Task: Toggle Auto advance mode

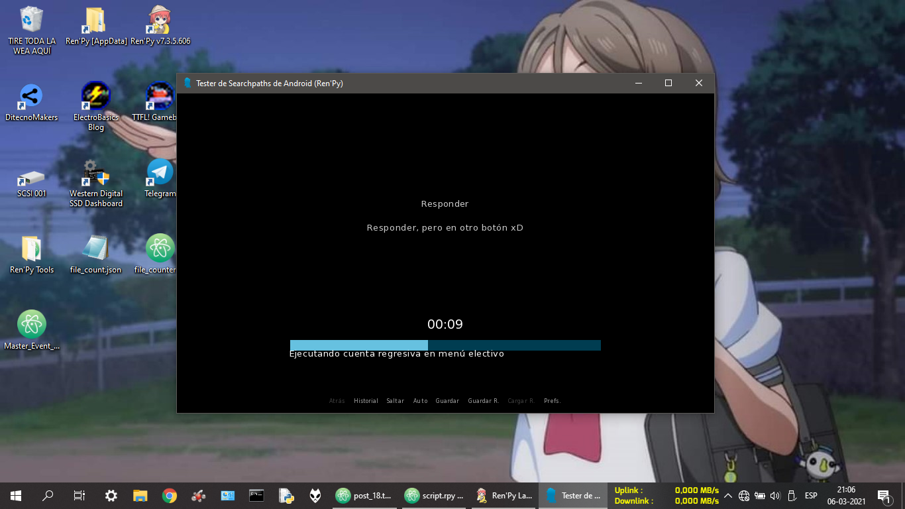Action: 420,401
